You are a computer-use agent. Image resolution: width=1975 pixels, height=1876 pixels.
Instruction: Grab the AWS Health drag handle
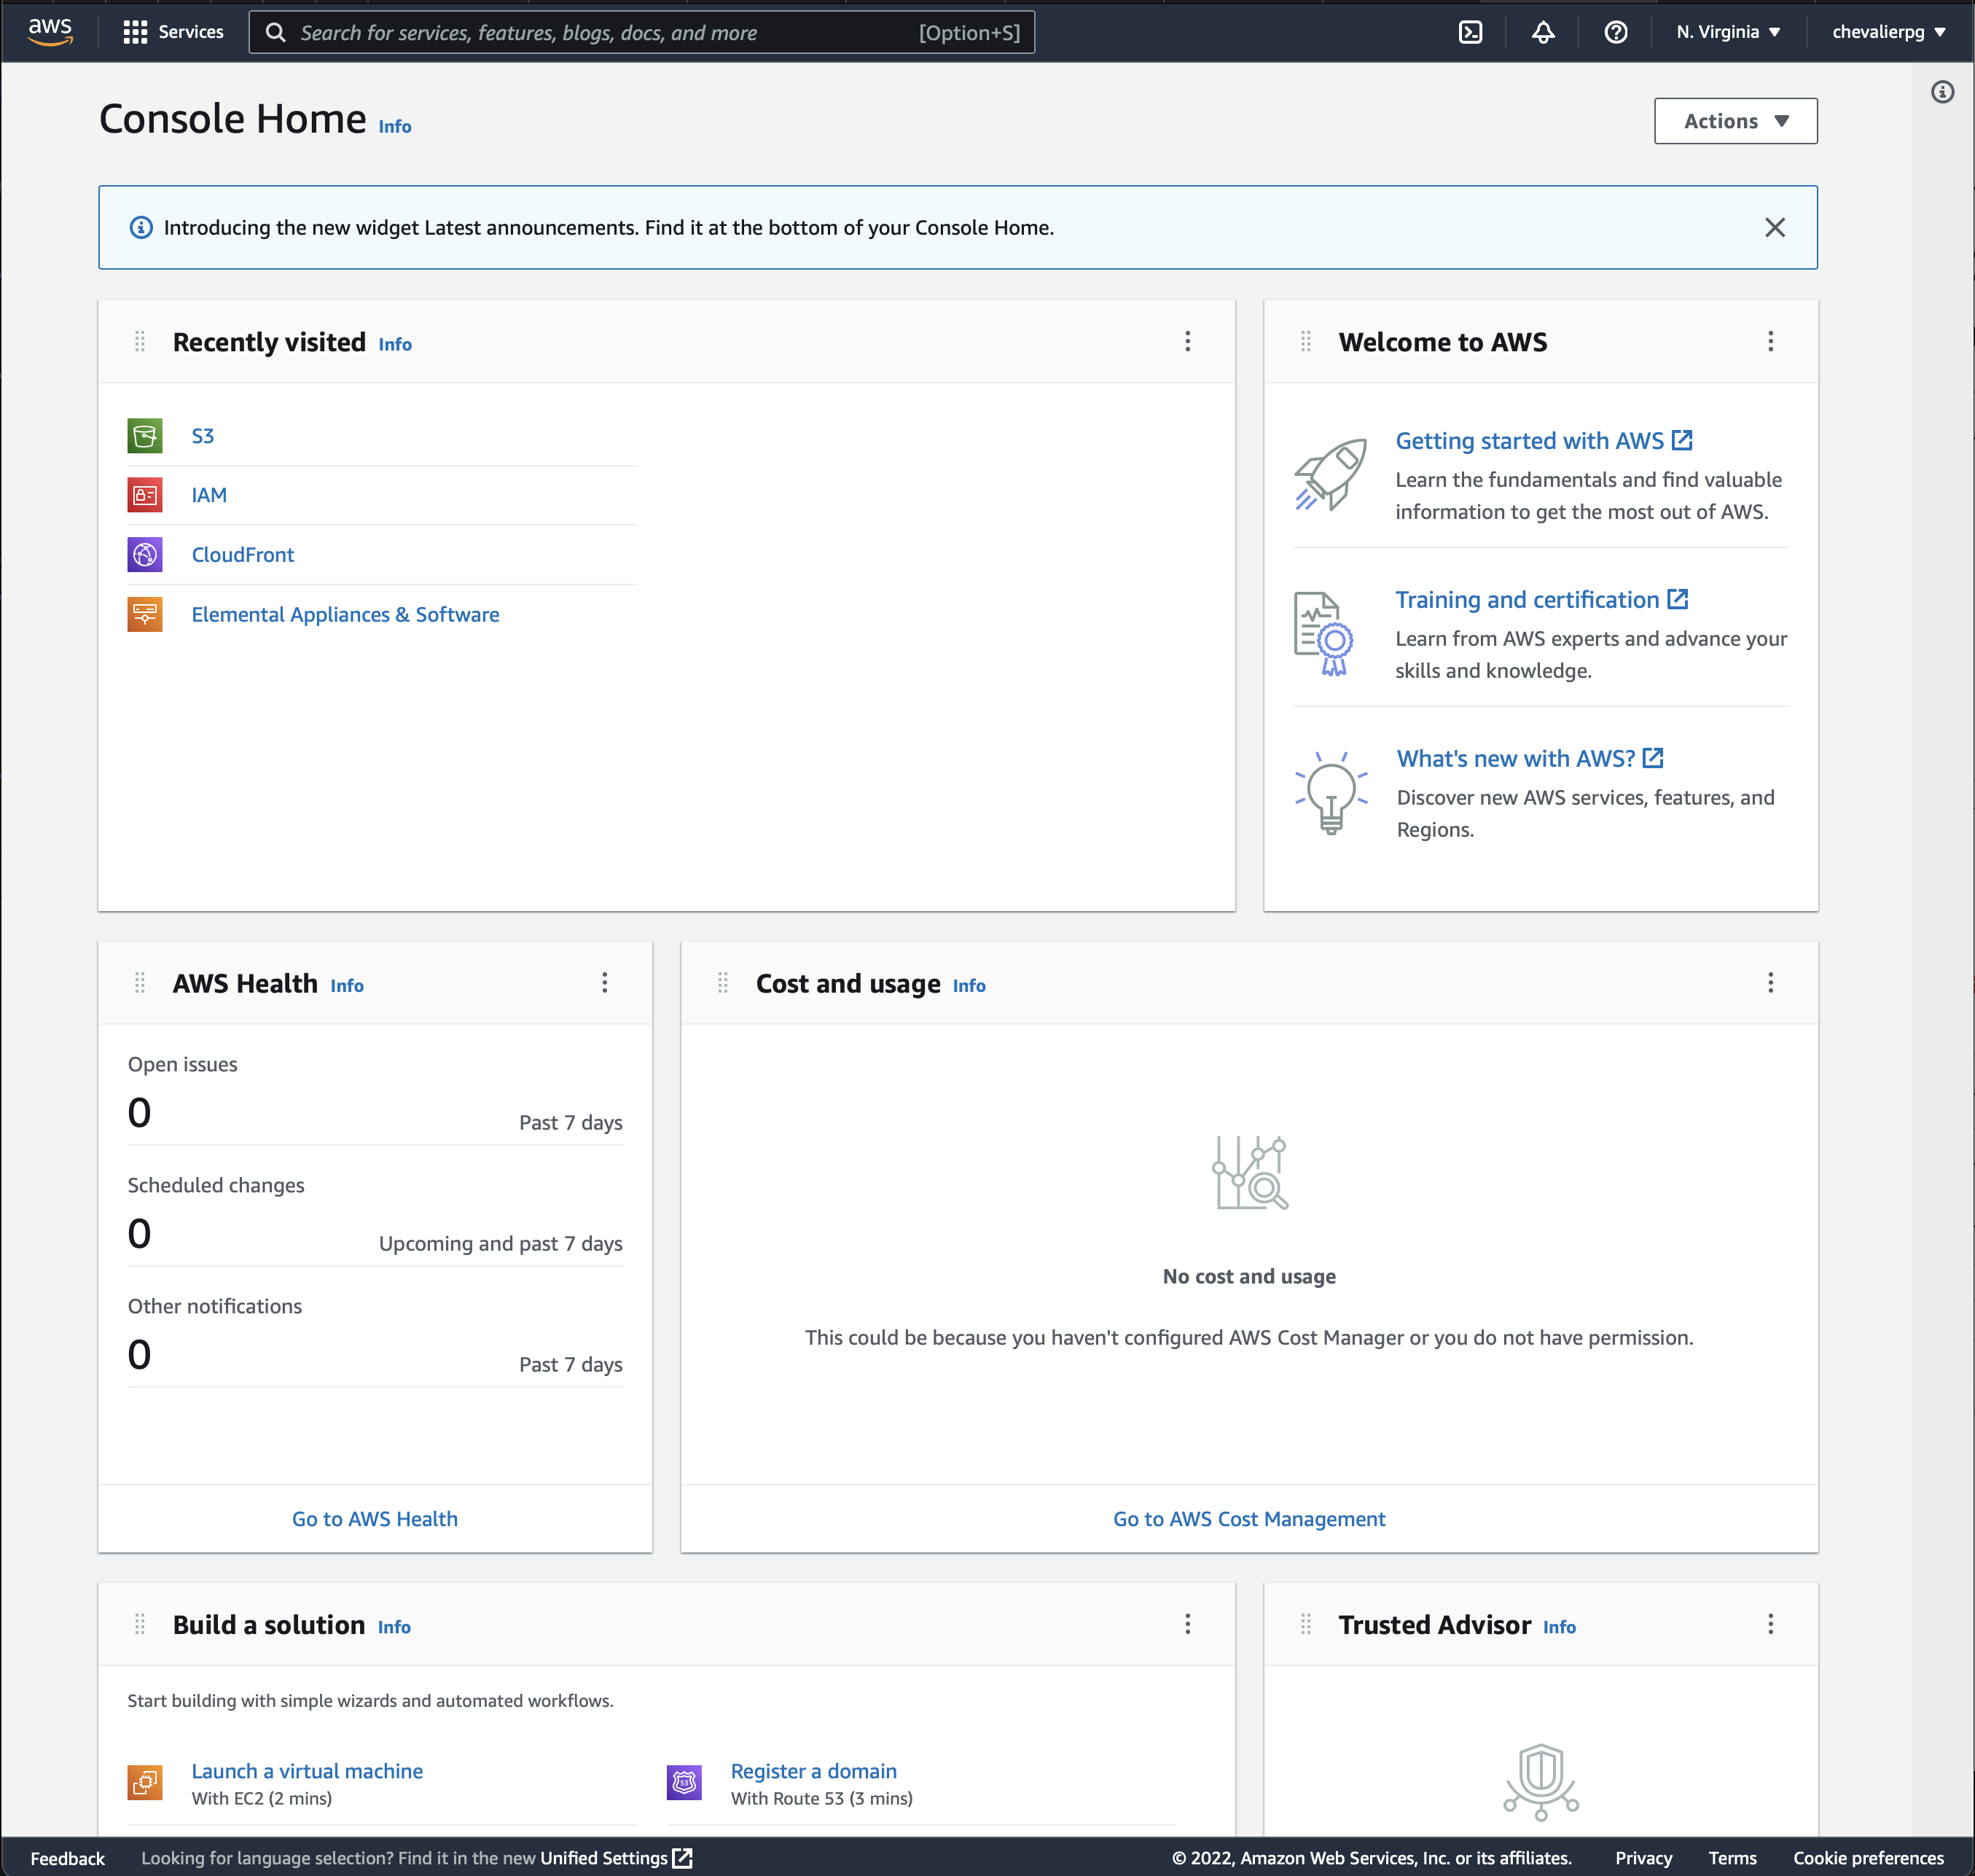tap(140, 983)
